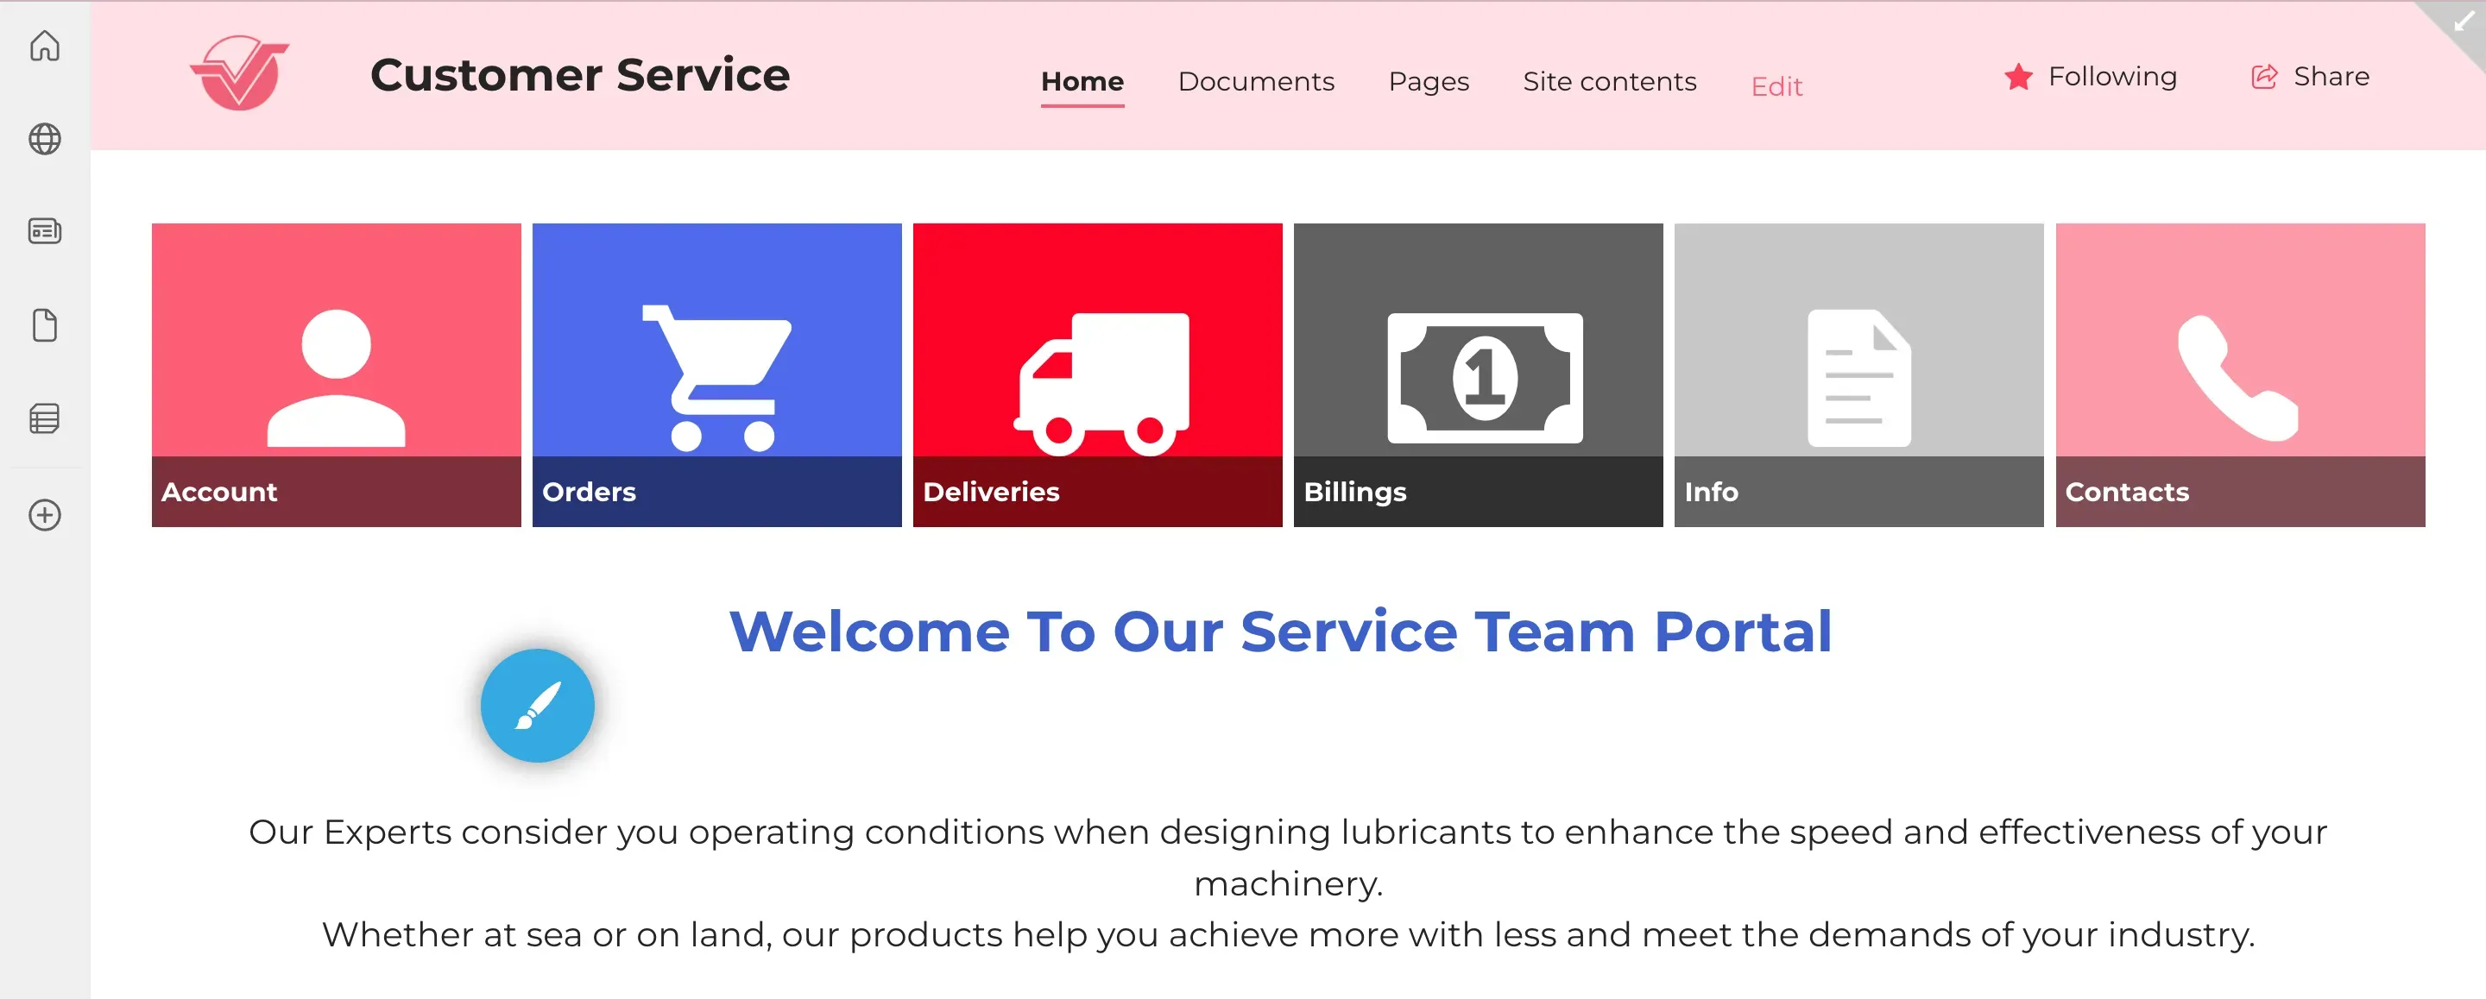Select the document file icon in sidebar

point(44,325)
